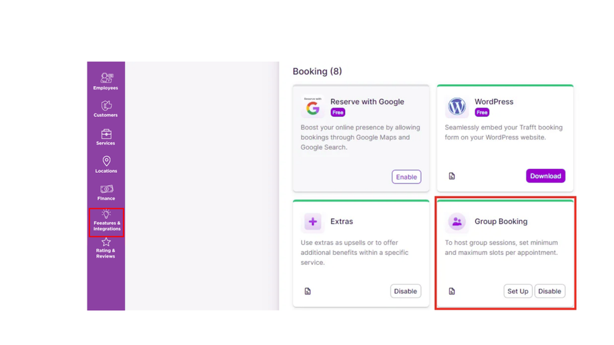Open WordPress card documentation icon
Screen dimensions: 614x345
tap(452, 176)
